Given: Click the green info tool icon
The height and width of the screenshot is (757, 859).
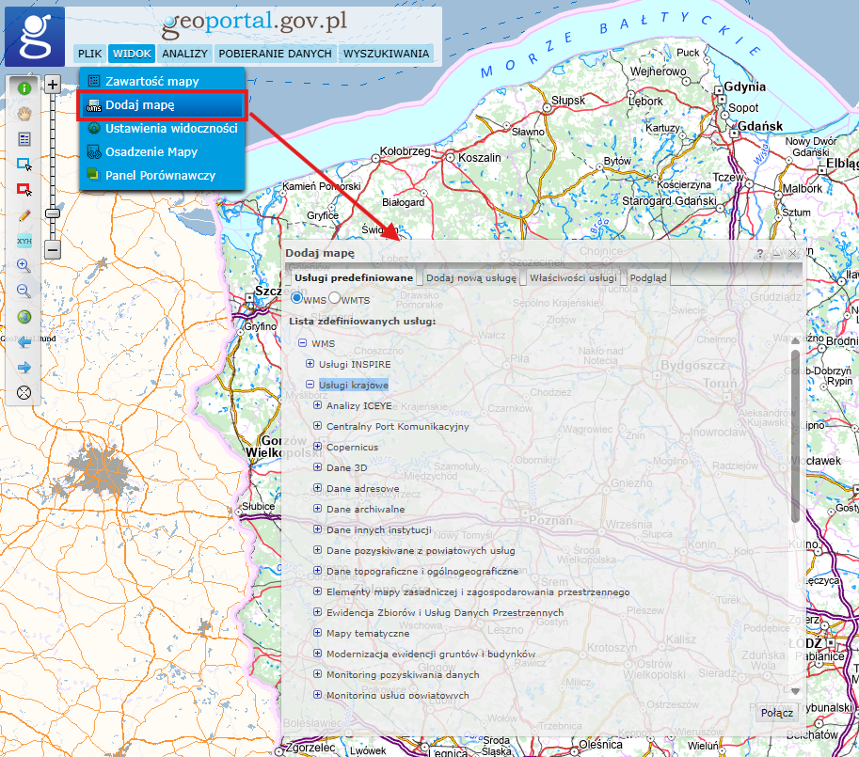Looking at the screenshot, I should [x=24, y=88].
